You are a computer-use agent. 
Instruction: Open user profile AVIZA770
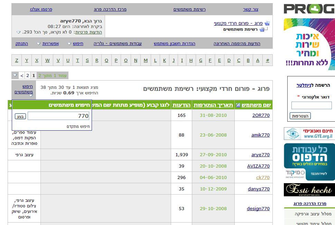258,166
